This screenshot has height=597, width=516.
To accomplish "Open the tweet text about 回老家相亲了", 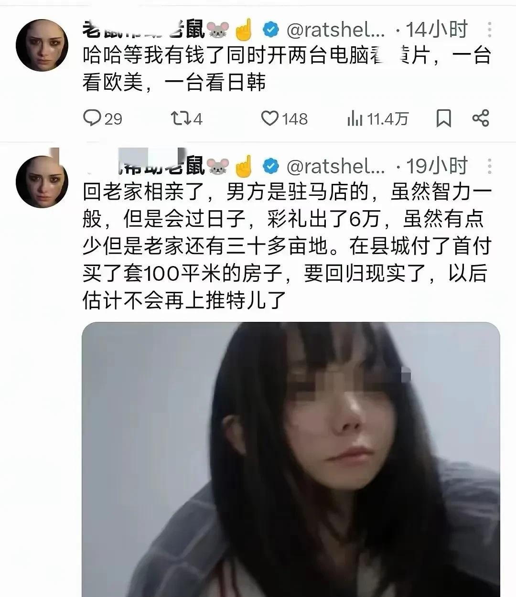I will coord(287,246).
